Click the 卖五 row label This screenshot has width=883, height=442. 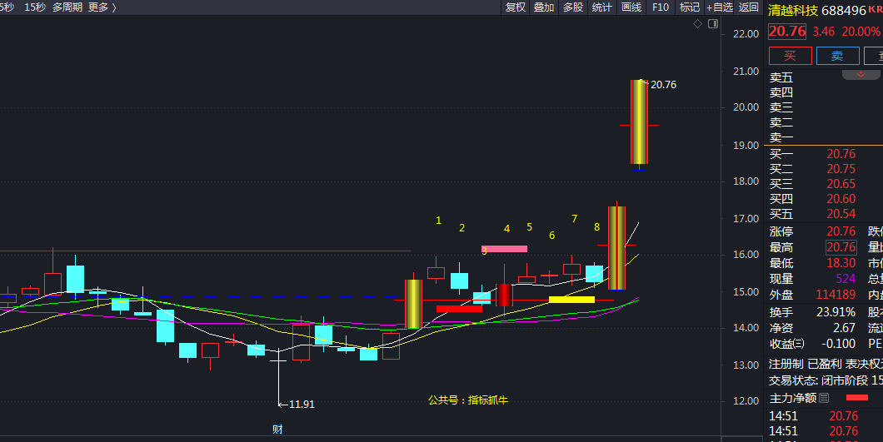click(781, 77)
